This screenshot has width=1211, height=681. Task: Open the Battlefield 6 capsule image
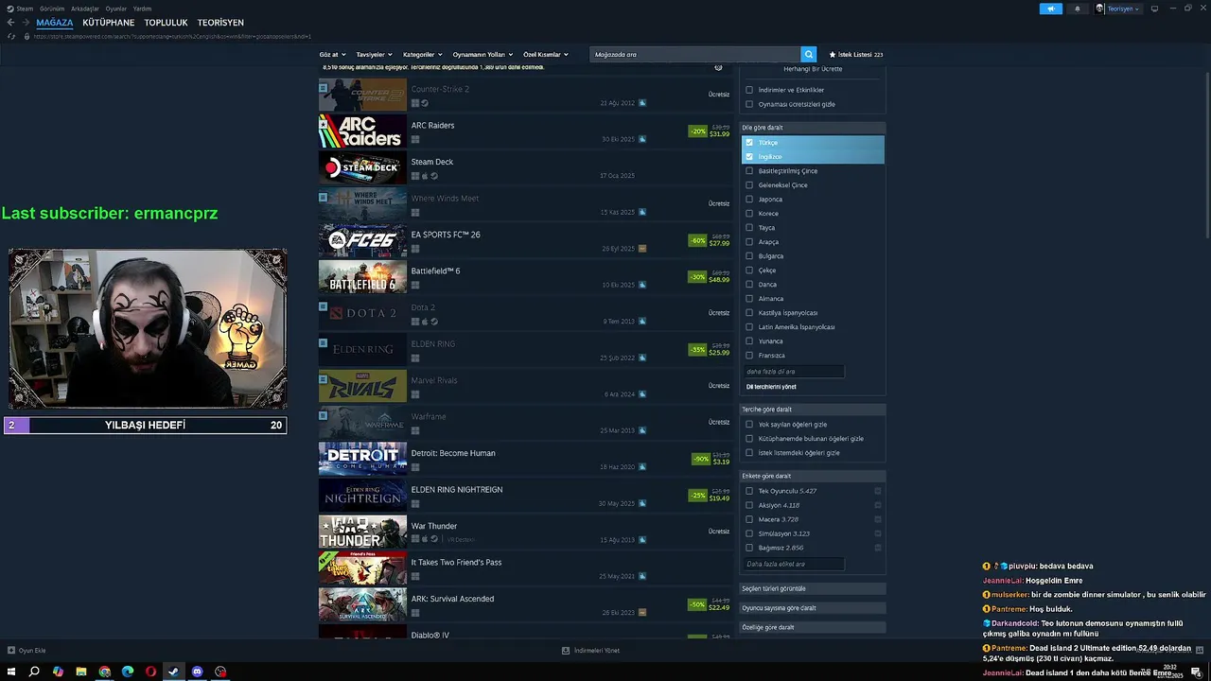(x=362, y=277)
